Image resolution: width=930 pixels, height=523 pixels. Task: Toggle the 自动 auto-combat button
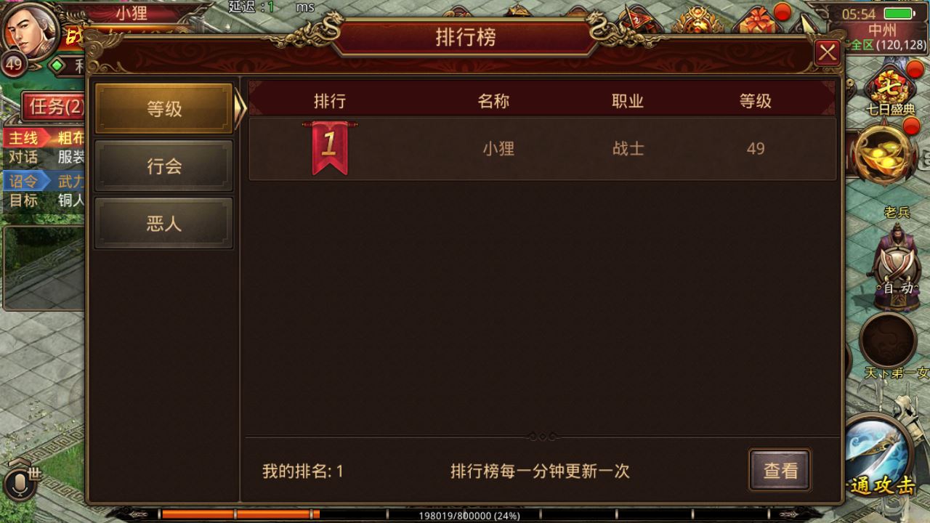pyautogui.click(x=898, y=288)
